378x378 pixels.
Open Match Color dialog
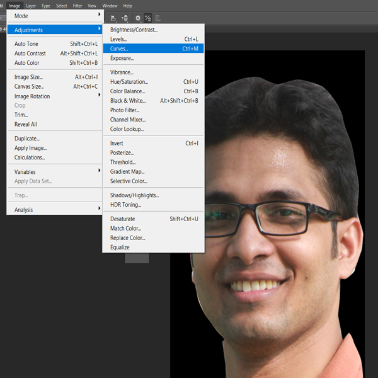pyautogui.click(x=154, y=228)
